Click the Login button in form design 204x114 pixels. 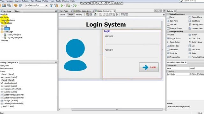tap(149, 67)
